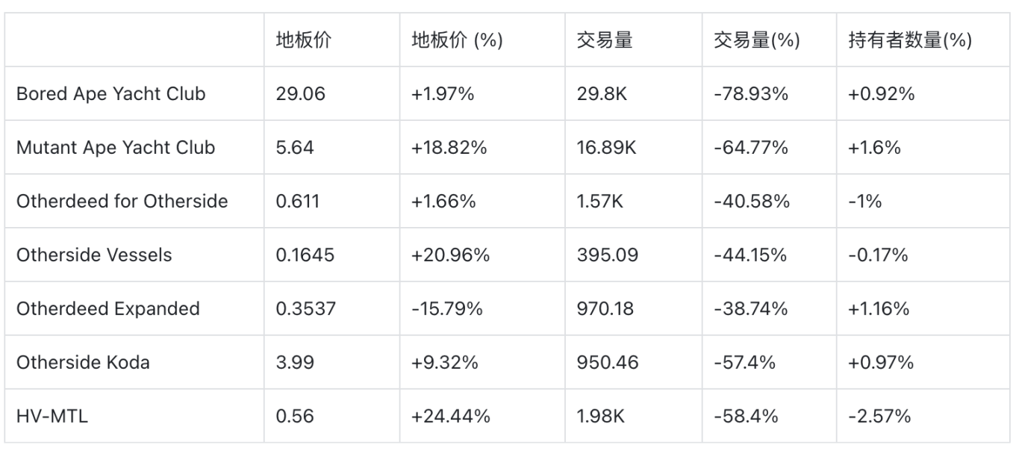
Task: Select the 交易量 column header without percent
Action: click(605, 40)
